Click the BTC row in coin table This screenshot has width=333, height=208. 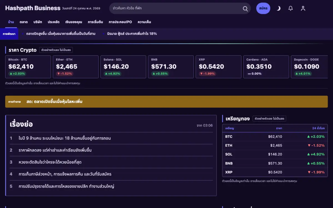click(x=275, y=137)
